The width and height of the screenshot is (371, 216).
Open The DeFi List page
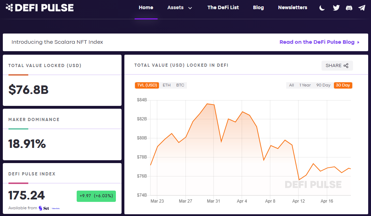[x=223, y=7]
